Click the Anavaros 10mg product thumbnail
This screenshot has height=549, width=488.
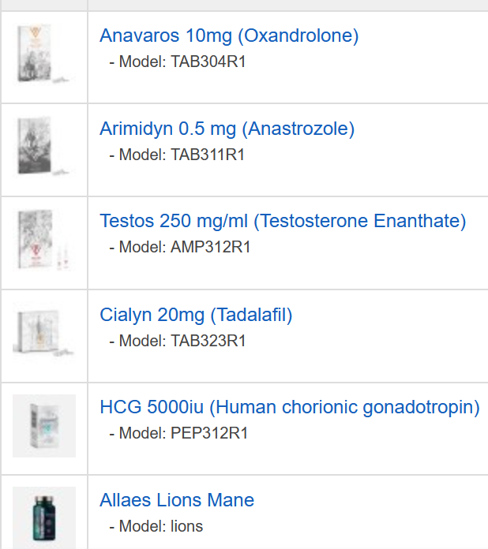[x=44, y=54]
